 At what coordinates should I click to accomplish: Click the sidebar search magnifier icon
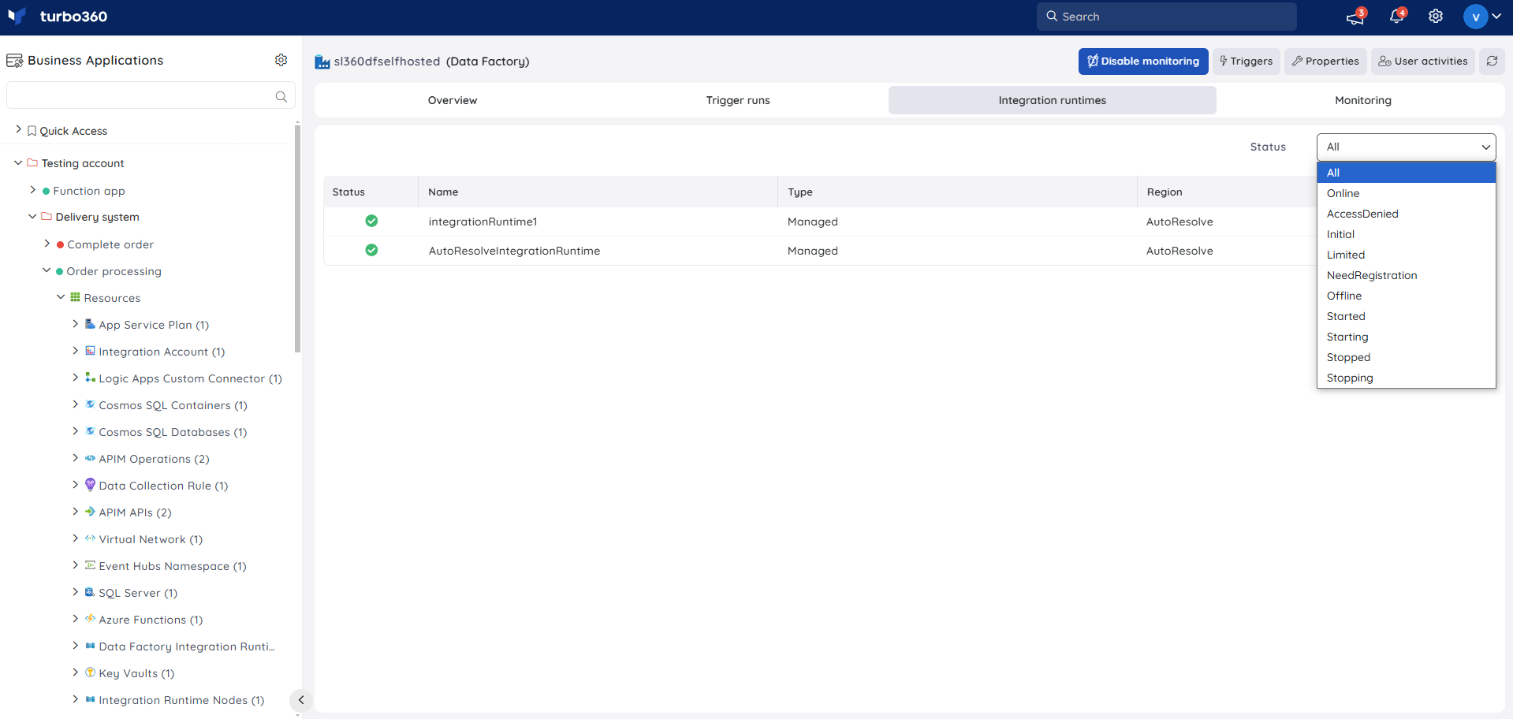[x=281, y=96]
